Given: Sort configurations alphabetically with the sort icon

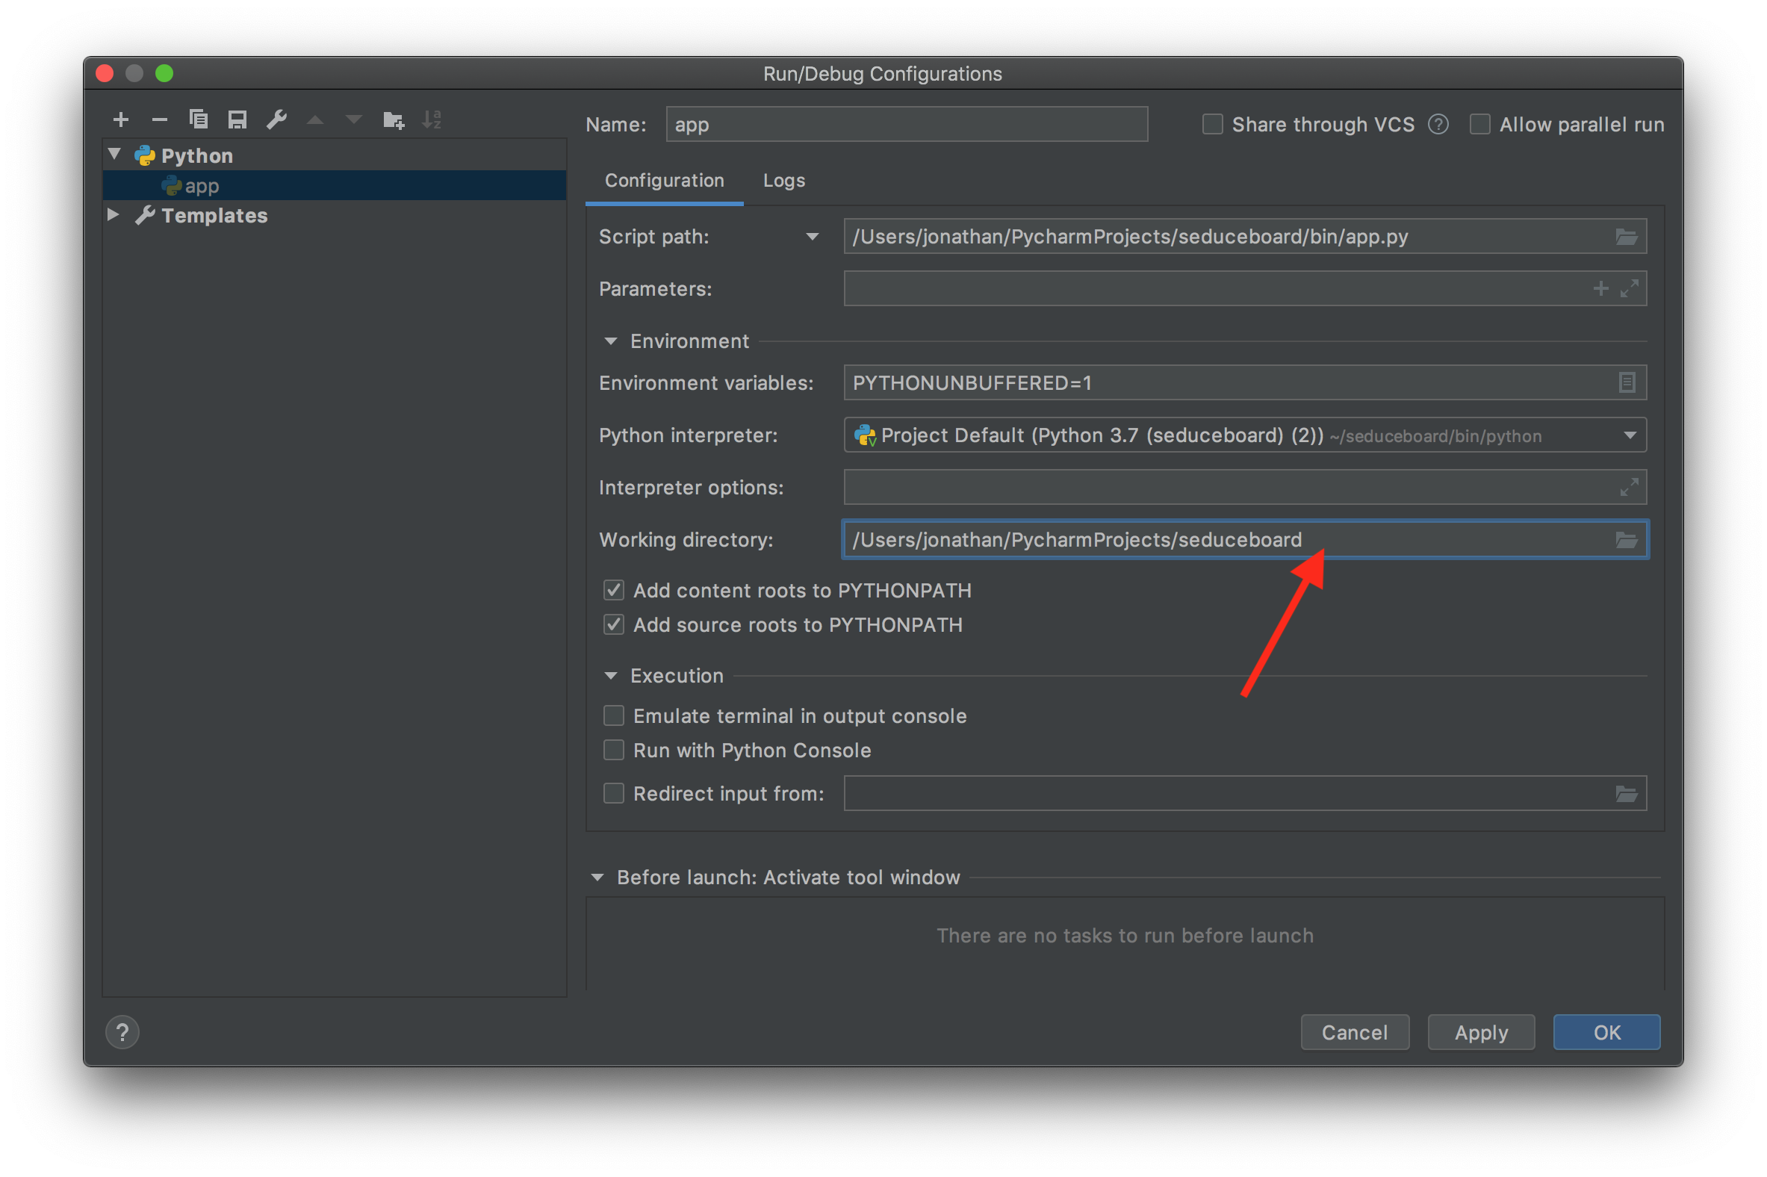Looking at the screenshot, I should [432, 119].
